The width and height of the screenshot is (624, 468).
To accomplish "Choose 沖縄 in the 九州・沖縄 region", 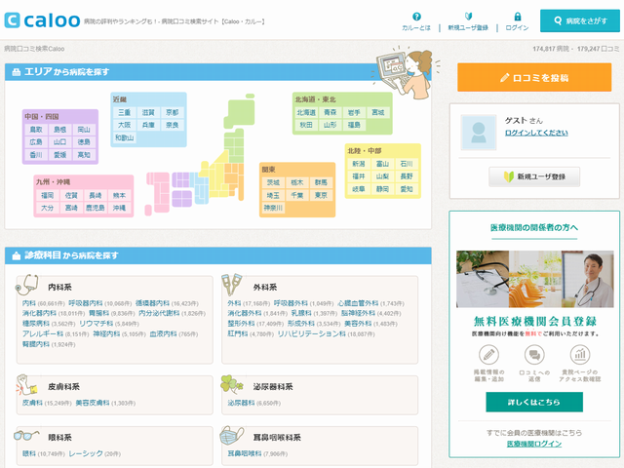I will pos(119,208).
